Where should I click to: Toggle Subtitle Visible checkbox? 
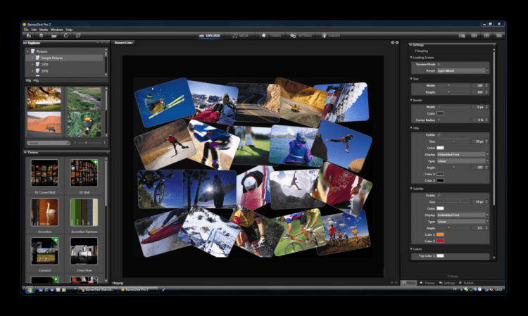[439, 194]
